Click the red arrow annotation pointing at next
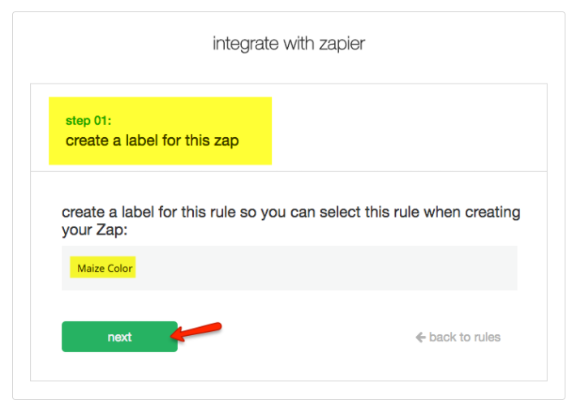 [200, 331]
